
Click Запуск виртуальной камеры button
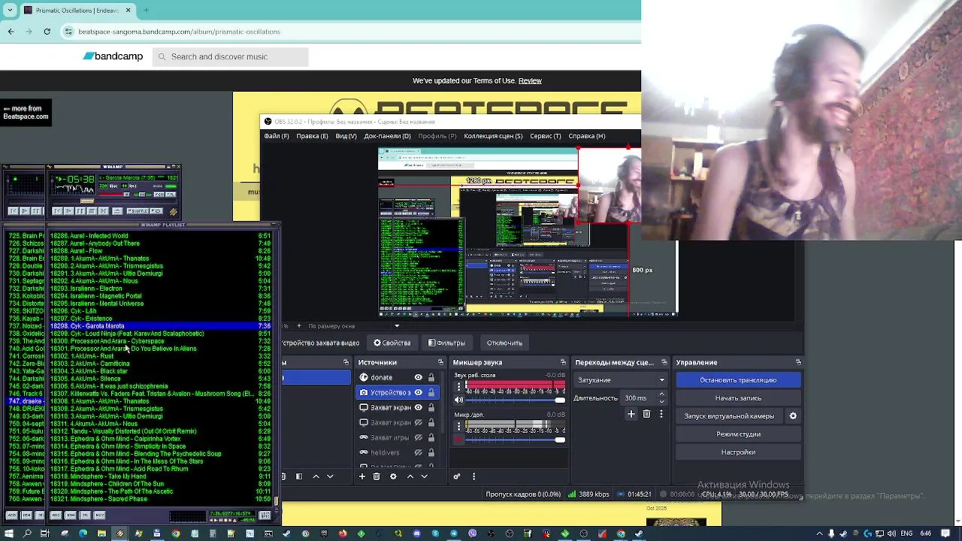pyautogui.click(x=729, y=416)
